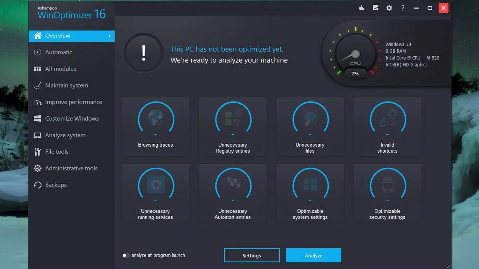Start scan with the Analyze button
The height and width of the screenshot is (269, 479).
(313, 255)
